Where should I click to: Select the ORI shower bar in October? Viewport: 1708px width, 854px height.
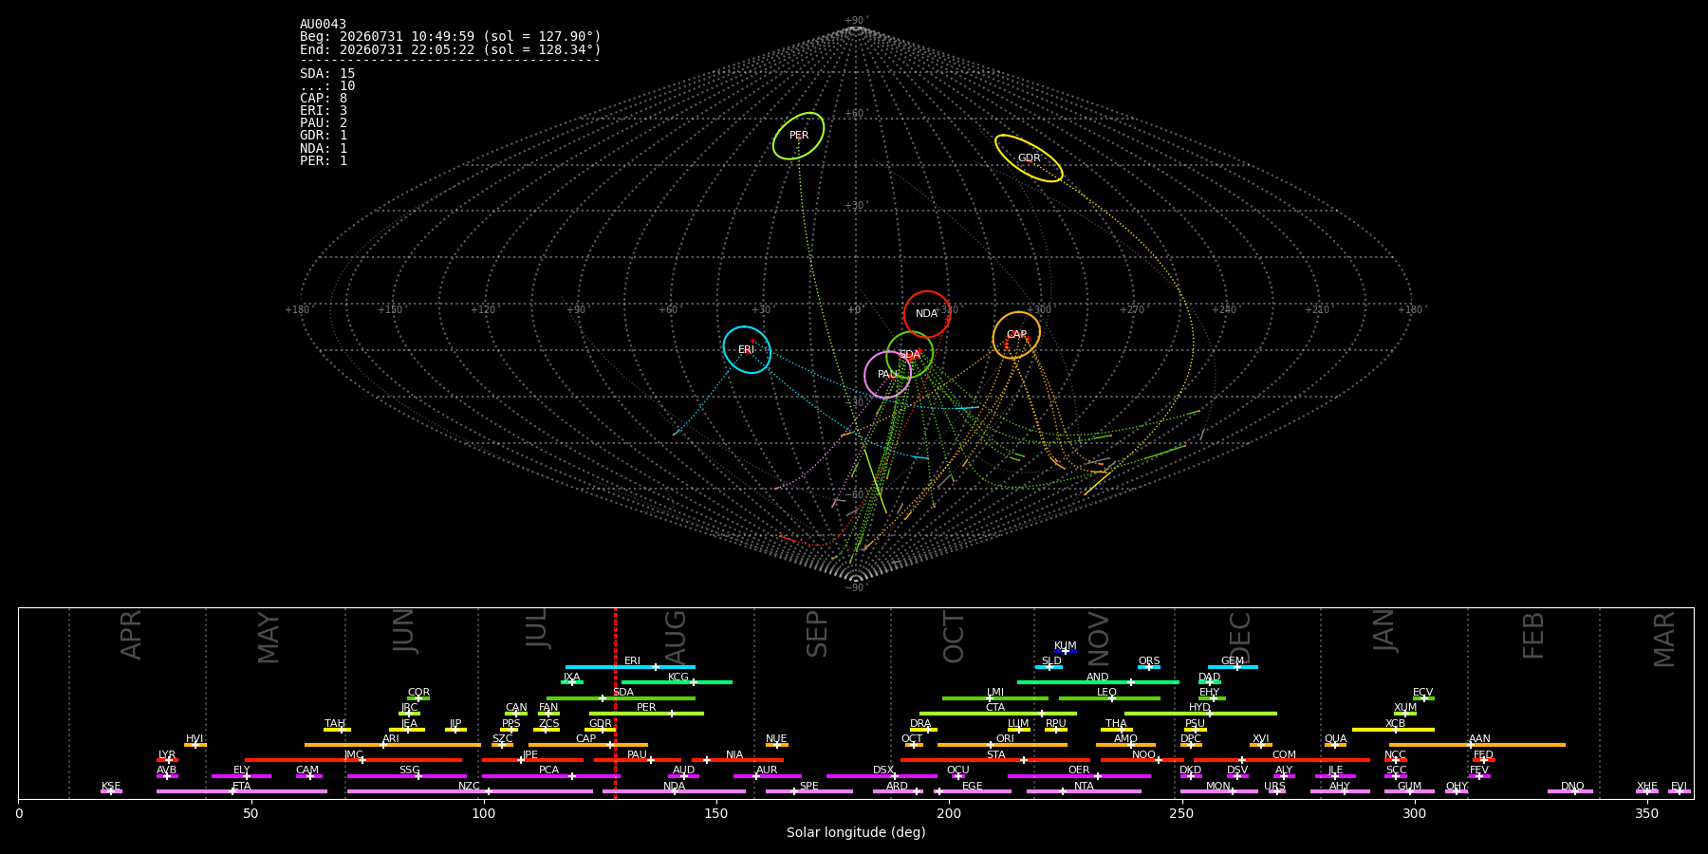pos(1002,745)
